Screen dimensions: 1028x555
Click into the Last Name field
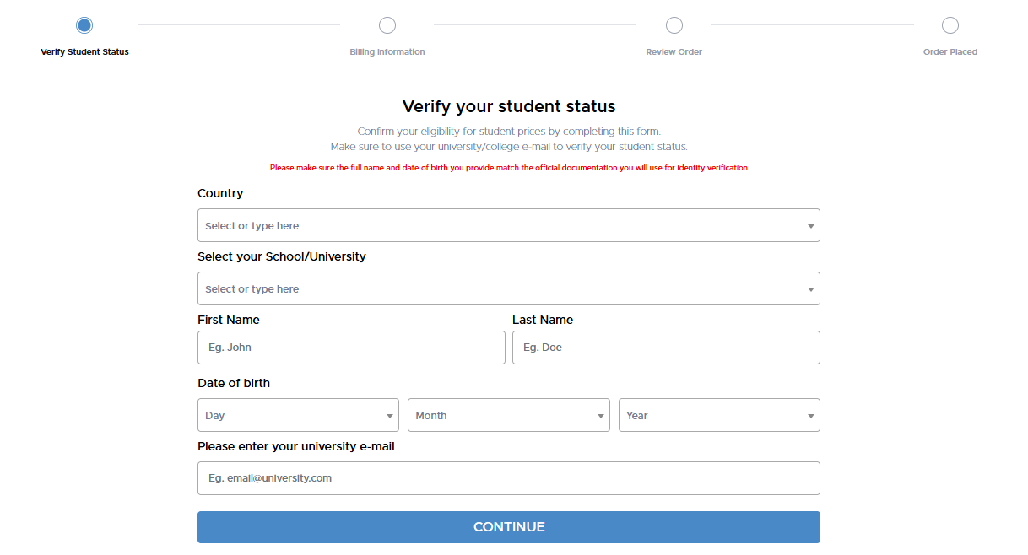pyautogui.click(x=666, y=348)
